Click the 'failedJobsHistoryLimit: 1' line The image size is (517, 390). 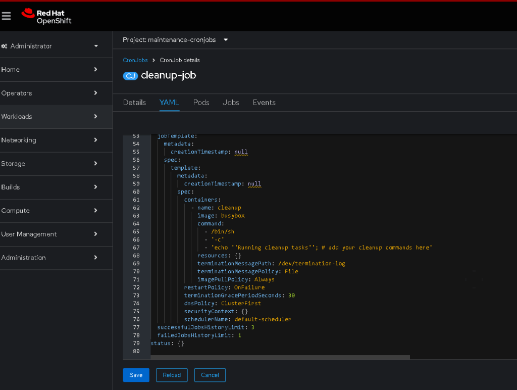click(x=199, y=335)
